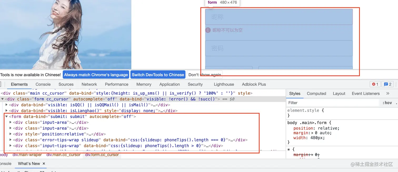The width and height of the screenshot is (398, 172).
Task: Expand the input-tips-wrap div node
Action: [x=11, y=146]
